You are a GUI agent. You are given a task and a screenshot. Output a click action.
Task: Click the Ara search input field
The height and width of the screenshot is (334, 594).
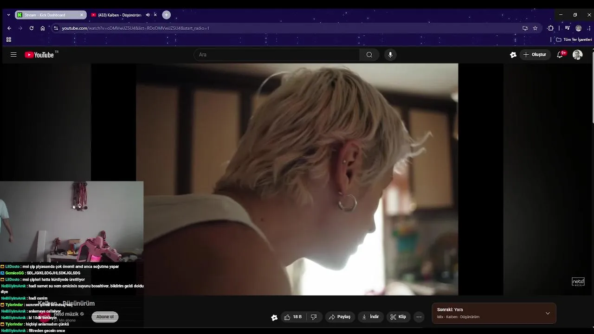pyautogui.click(x=277, y=55)
